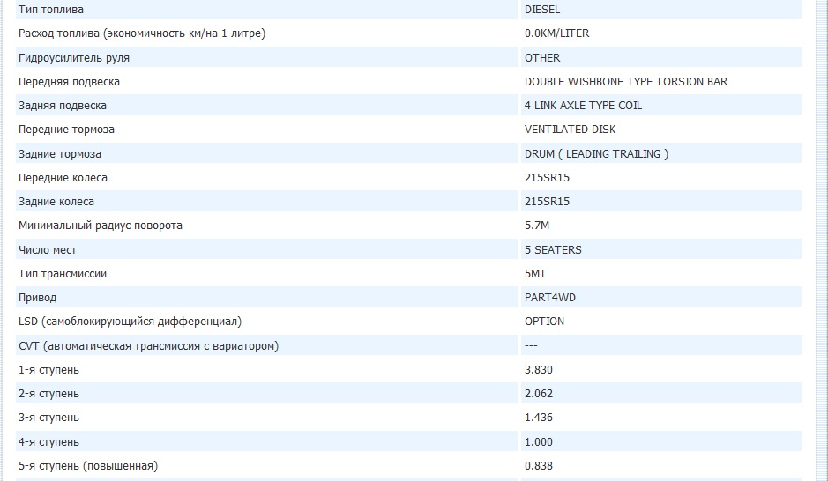
Task: Click the 0.838 fifth gear ratio value
Action: click(539, 466)
